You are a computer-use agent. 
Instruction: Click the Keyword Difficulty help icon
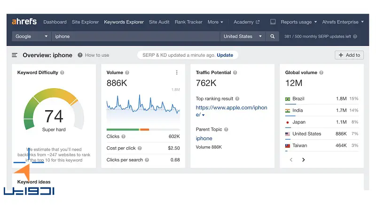(63, 73)
